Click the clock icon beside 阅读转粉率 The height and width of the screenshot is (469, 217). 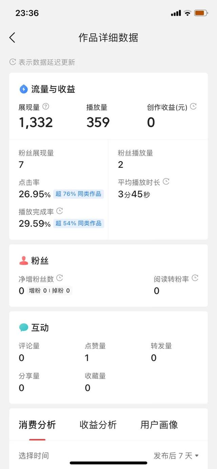pos(195,278)
